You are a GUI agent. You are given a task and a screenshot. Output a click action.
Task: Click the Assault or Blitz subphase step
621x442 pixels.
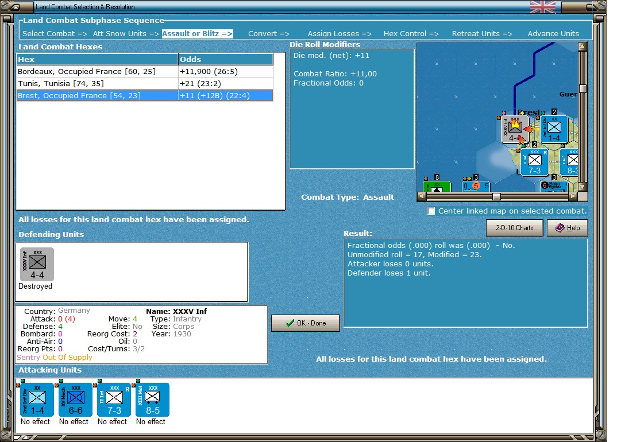pyautogui.click(x=197, y=34)
